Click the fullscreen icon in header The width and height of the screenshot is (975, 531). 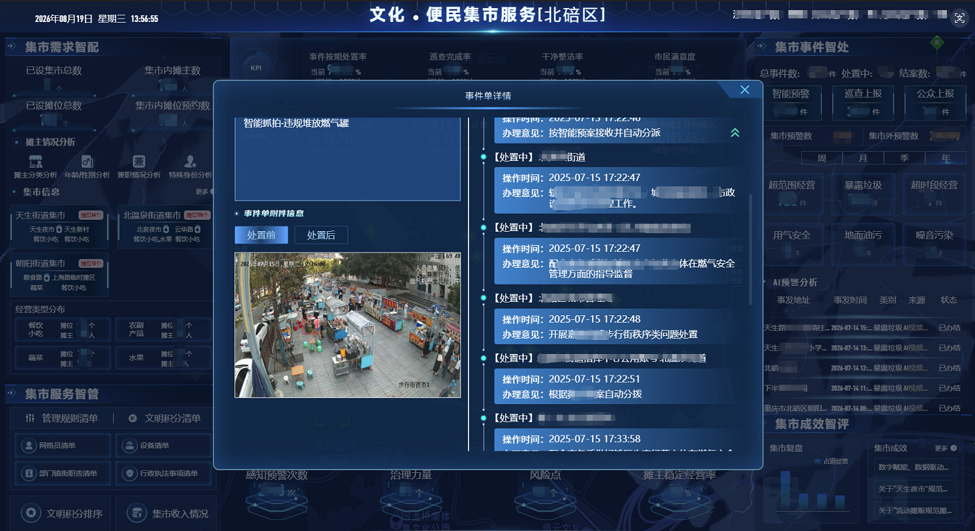click(960, 18)
